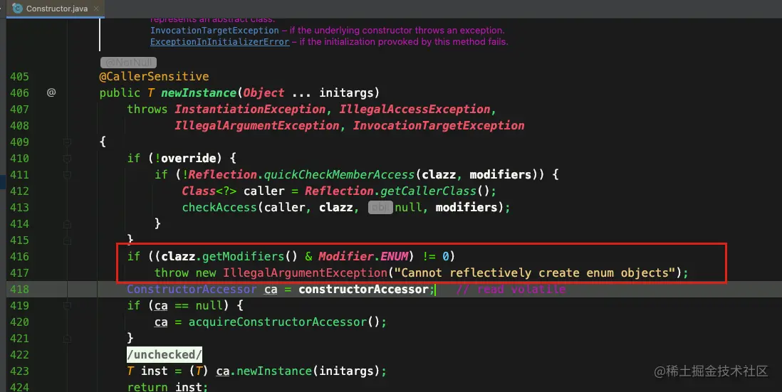Image resolution: width=782 pixels, height=392 pixels.
Task: Click the Constructor.java class file icon
Action: [x=18, y=9]
